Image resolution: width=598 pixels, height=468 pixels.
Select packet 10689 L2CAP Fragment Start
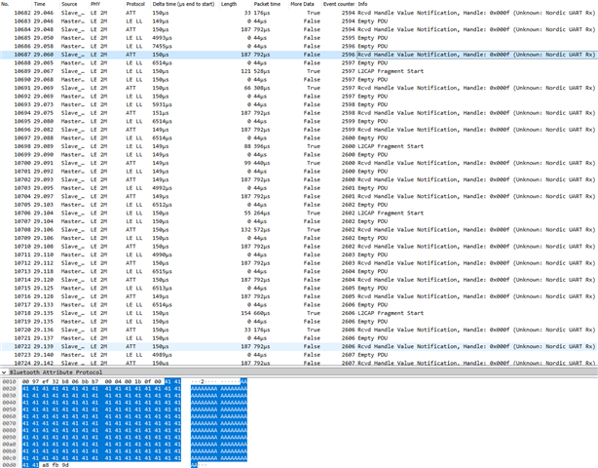[299, 71]
